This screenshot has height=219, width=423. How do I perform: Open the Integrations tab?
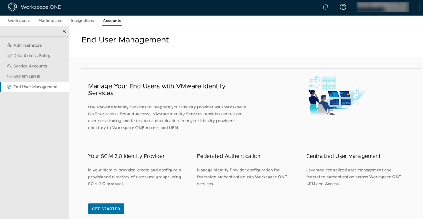tap(82, 21)
